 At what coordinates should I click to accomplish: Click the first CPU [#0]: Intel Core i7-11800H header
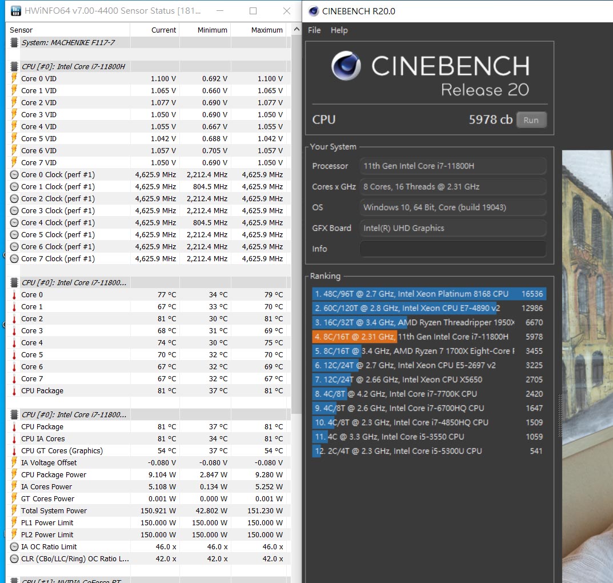tap(73, 66)
